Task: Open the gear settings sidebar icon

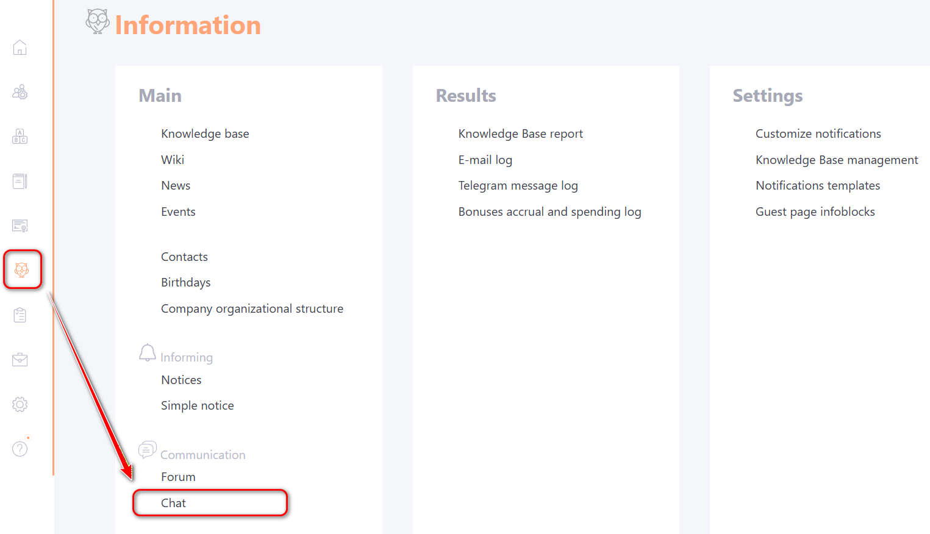Action: [x=20, y=404]
